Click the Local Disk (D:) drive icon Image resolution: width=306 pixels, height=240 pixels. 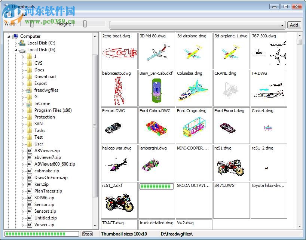(22, 50)
